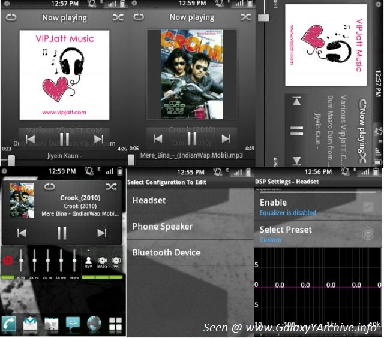Go to previous track under Crook poster

pos(158,138)
